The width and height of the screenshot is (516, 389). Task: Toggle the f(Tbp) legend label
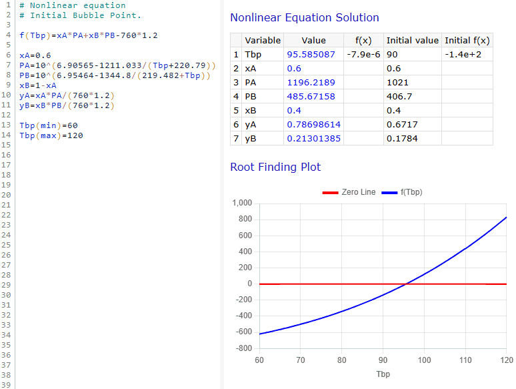click(x=411, y=192)
